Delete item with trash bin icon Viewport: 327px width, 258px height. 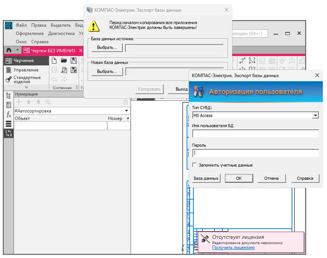[125, 102]
